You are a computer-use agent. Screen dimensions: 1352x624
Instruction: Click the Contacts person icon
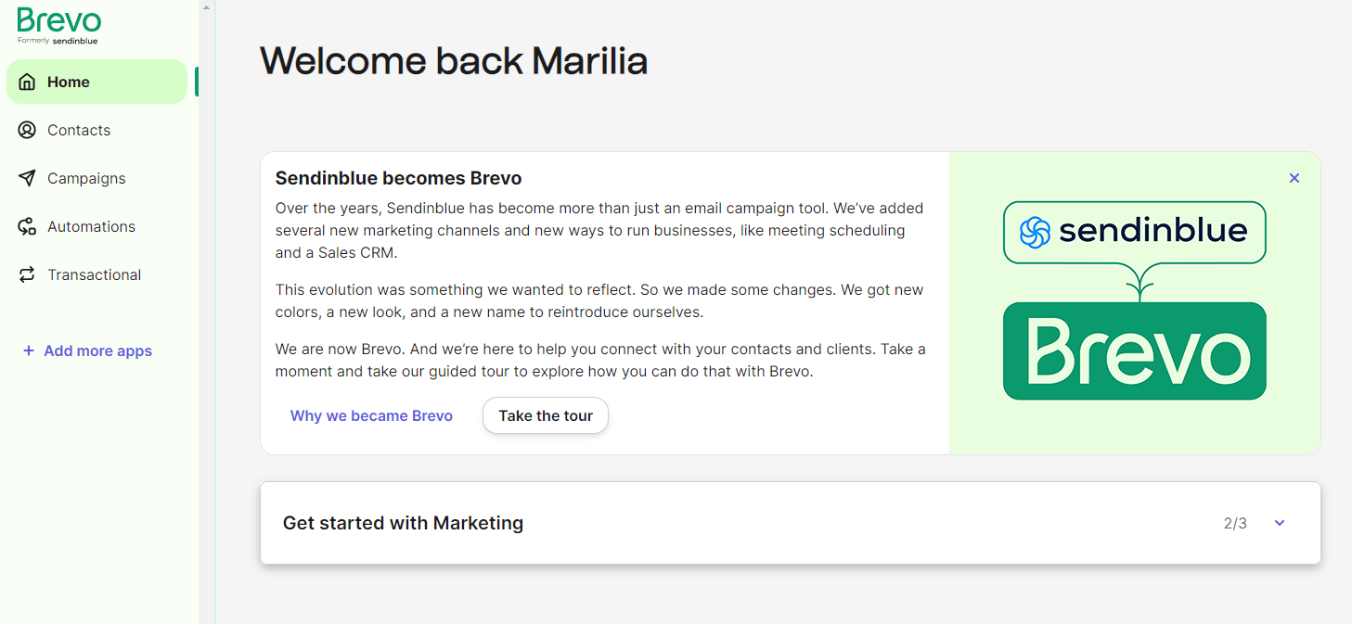pos(26,130)
